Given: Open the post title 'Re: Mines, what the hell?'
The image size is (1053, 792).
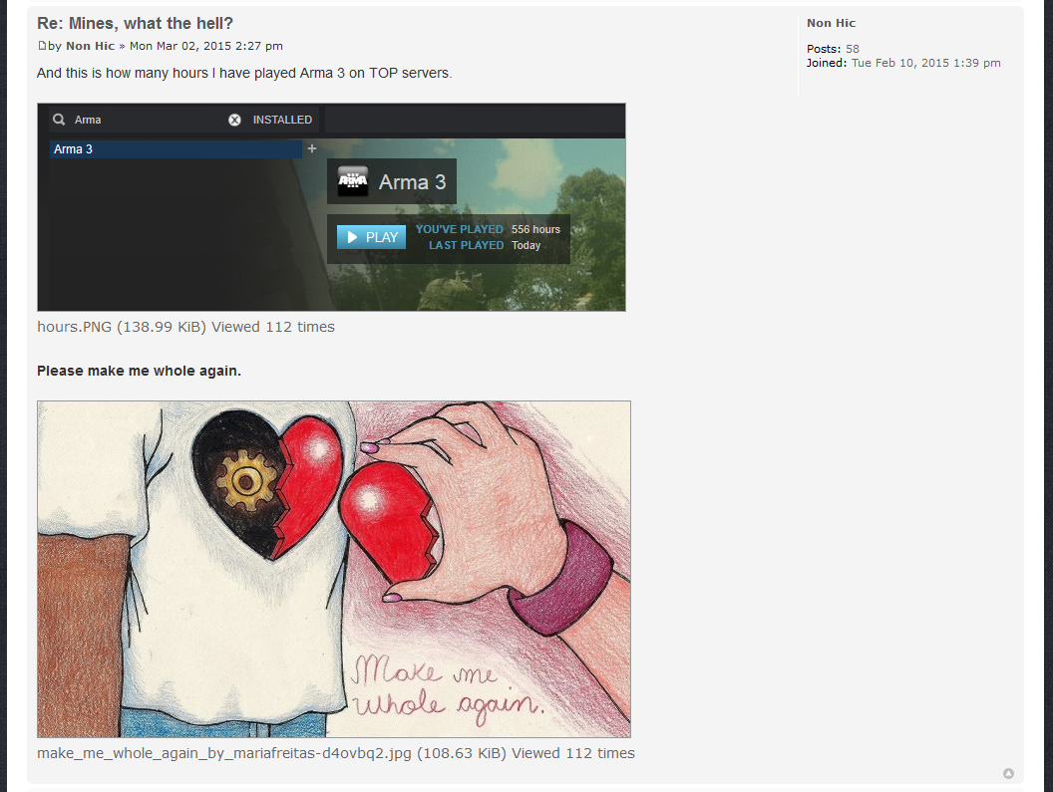Looking at the screenshot, I should [x=135, y=24].
